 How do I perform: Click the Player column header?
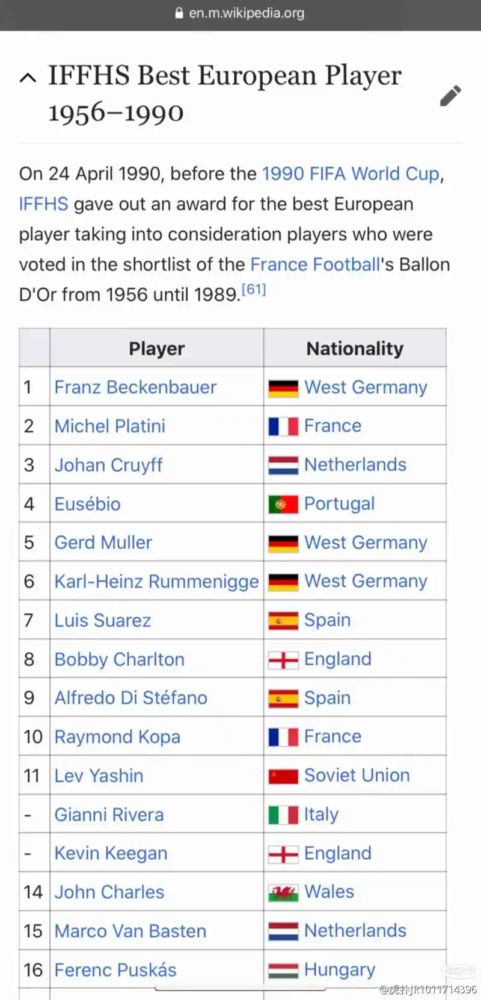pyautogui.click(x=156, y=348)
